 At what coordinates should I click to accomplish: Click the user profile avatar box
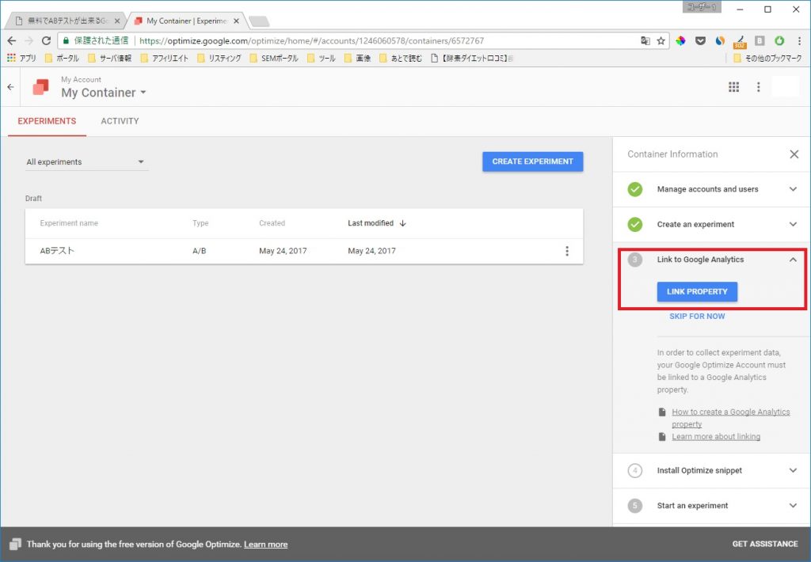click(x=785, y=86)
